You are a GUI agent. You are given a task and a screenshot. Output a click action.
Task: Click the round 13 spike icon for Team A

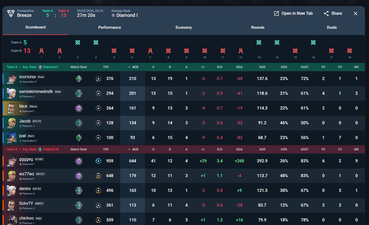point(259,42)
